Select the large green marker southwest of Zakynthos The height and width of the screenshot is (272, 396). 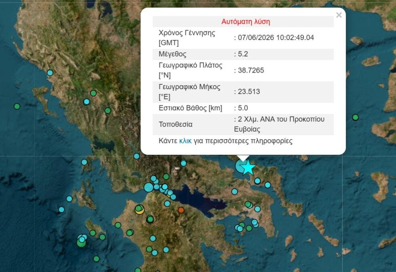pyautogui.click(x=81, y=243)
